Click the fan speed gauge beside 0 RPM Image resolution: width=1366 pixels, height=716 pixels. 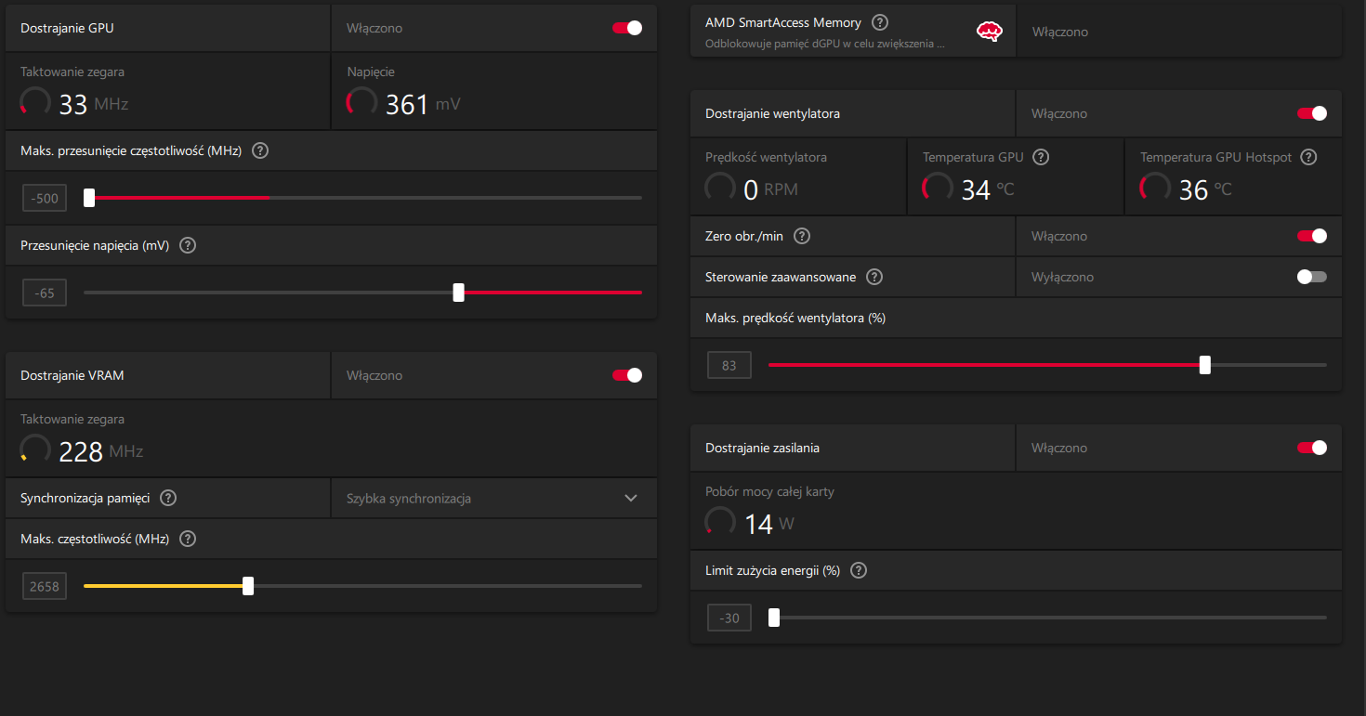tap(720, 188)
